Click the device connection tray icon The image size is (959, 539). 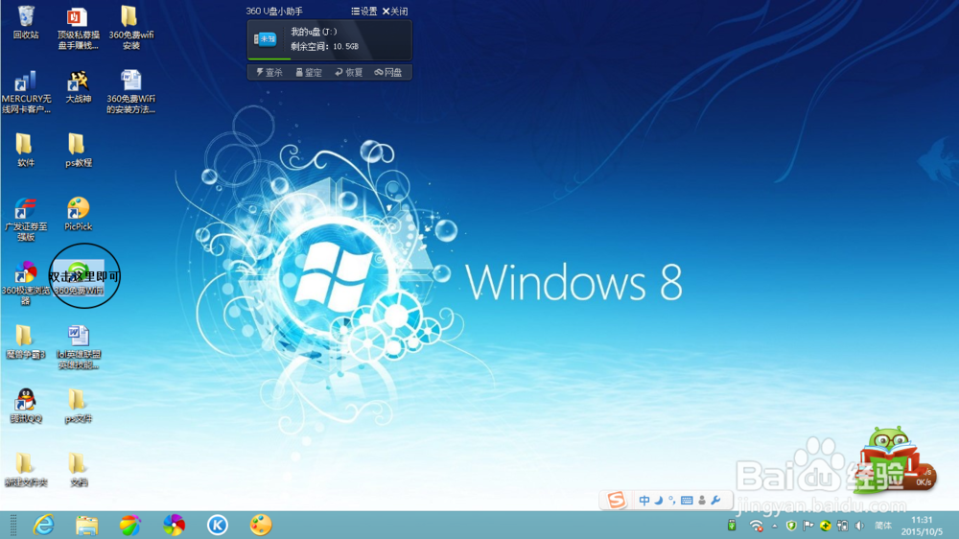click(842, 526)
